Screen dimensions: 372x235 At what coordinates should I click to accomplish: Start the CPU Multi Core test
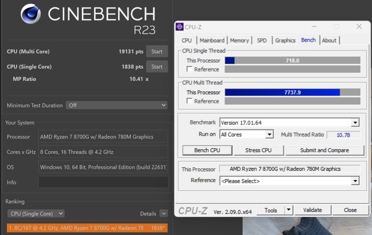click(157, 52)
